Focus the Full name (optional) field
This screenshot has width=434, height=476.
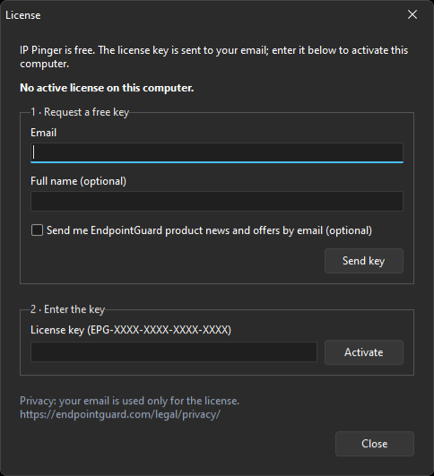tap(217, 202)
